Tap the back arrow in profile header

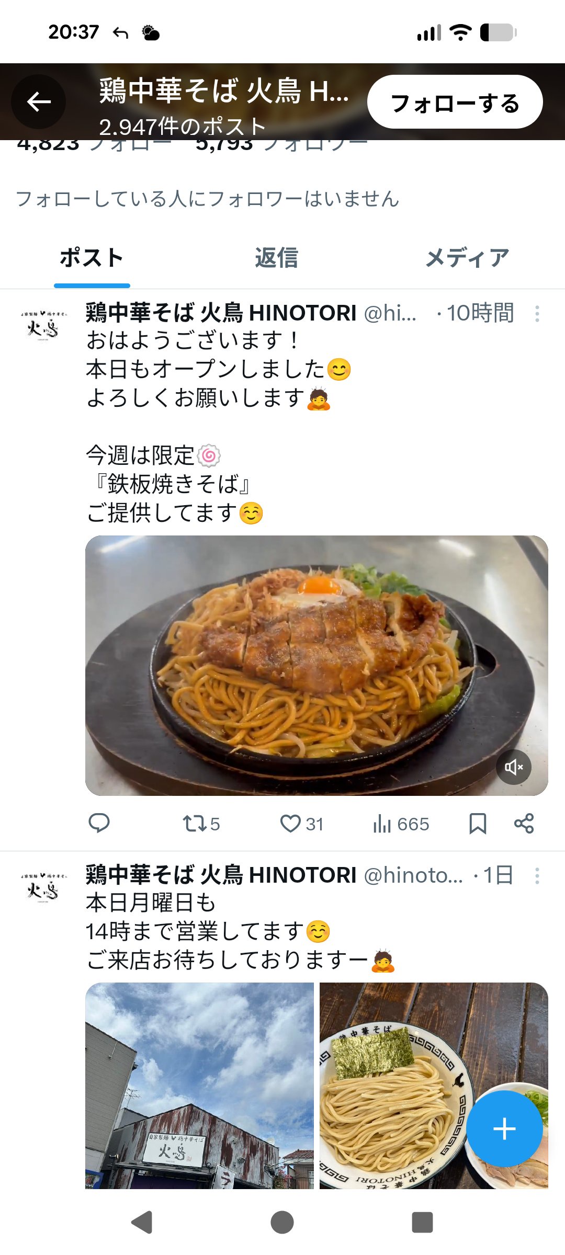pos(39,101)
